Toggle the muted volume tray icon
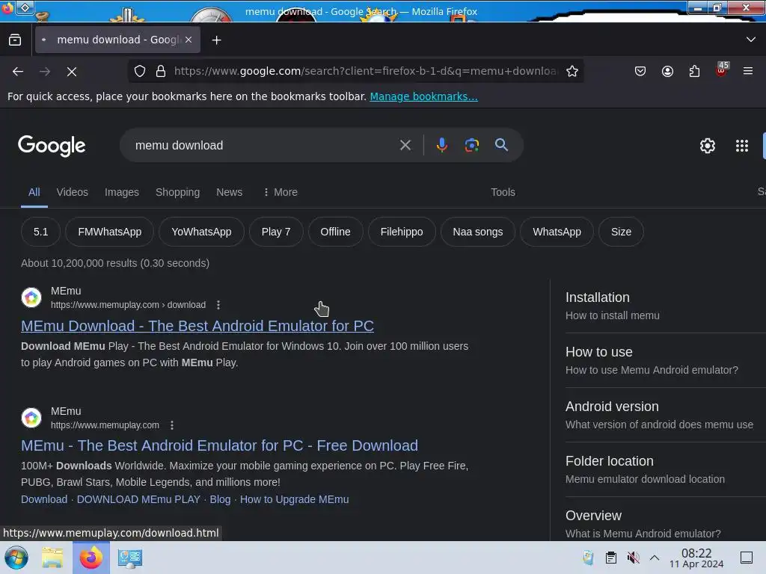This screenshot has height=574, width=766. pyautogui.click(x=633, y=558)
